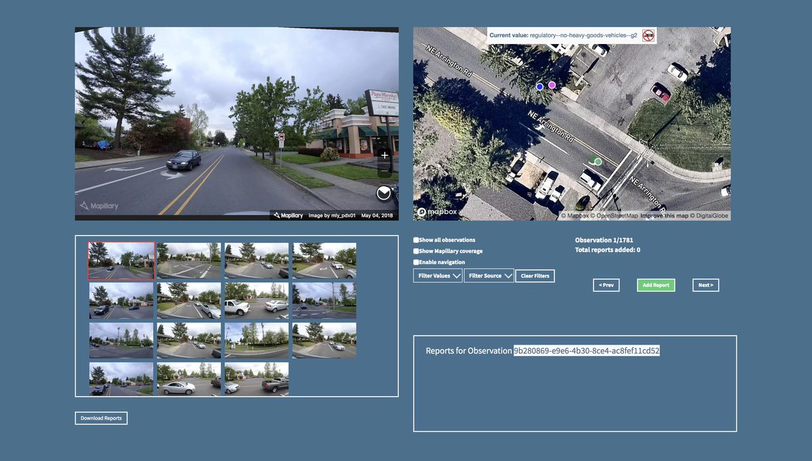
Task: Open first thumbnail in bottom row
Action: pyautogui.click(x=121, y=379)
